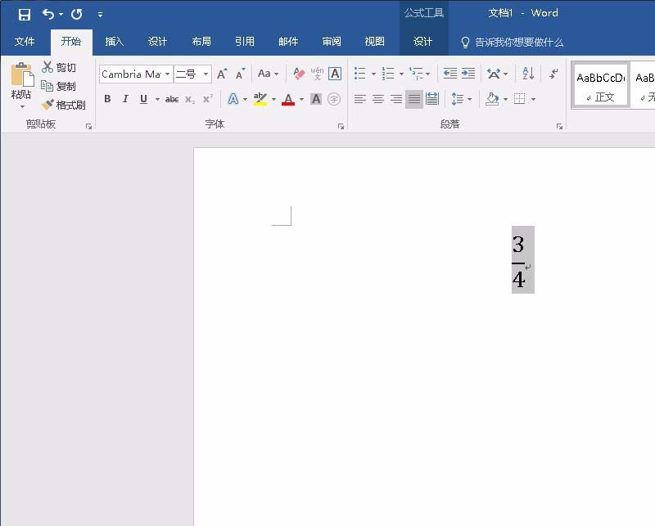Click the Format Painter brush (格式刷)

click(64, 105)
